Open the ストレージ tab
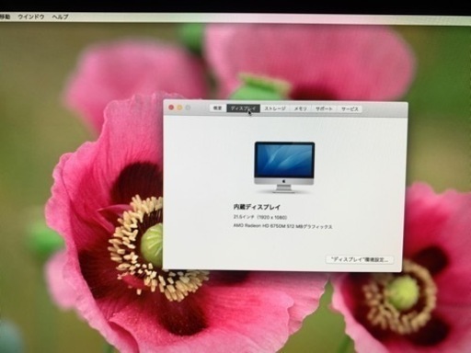The height and width of the screenshot is (353, 471). click(x=275, y=108)
